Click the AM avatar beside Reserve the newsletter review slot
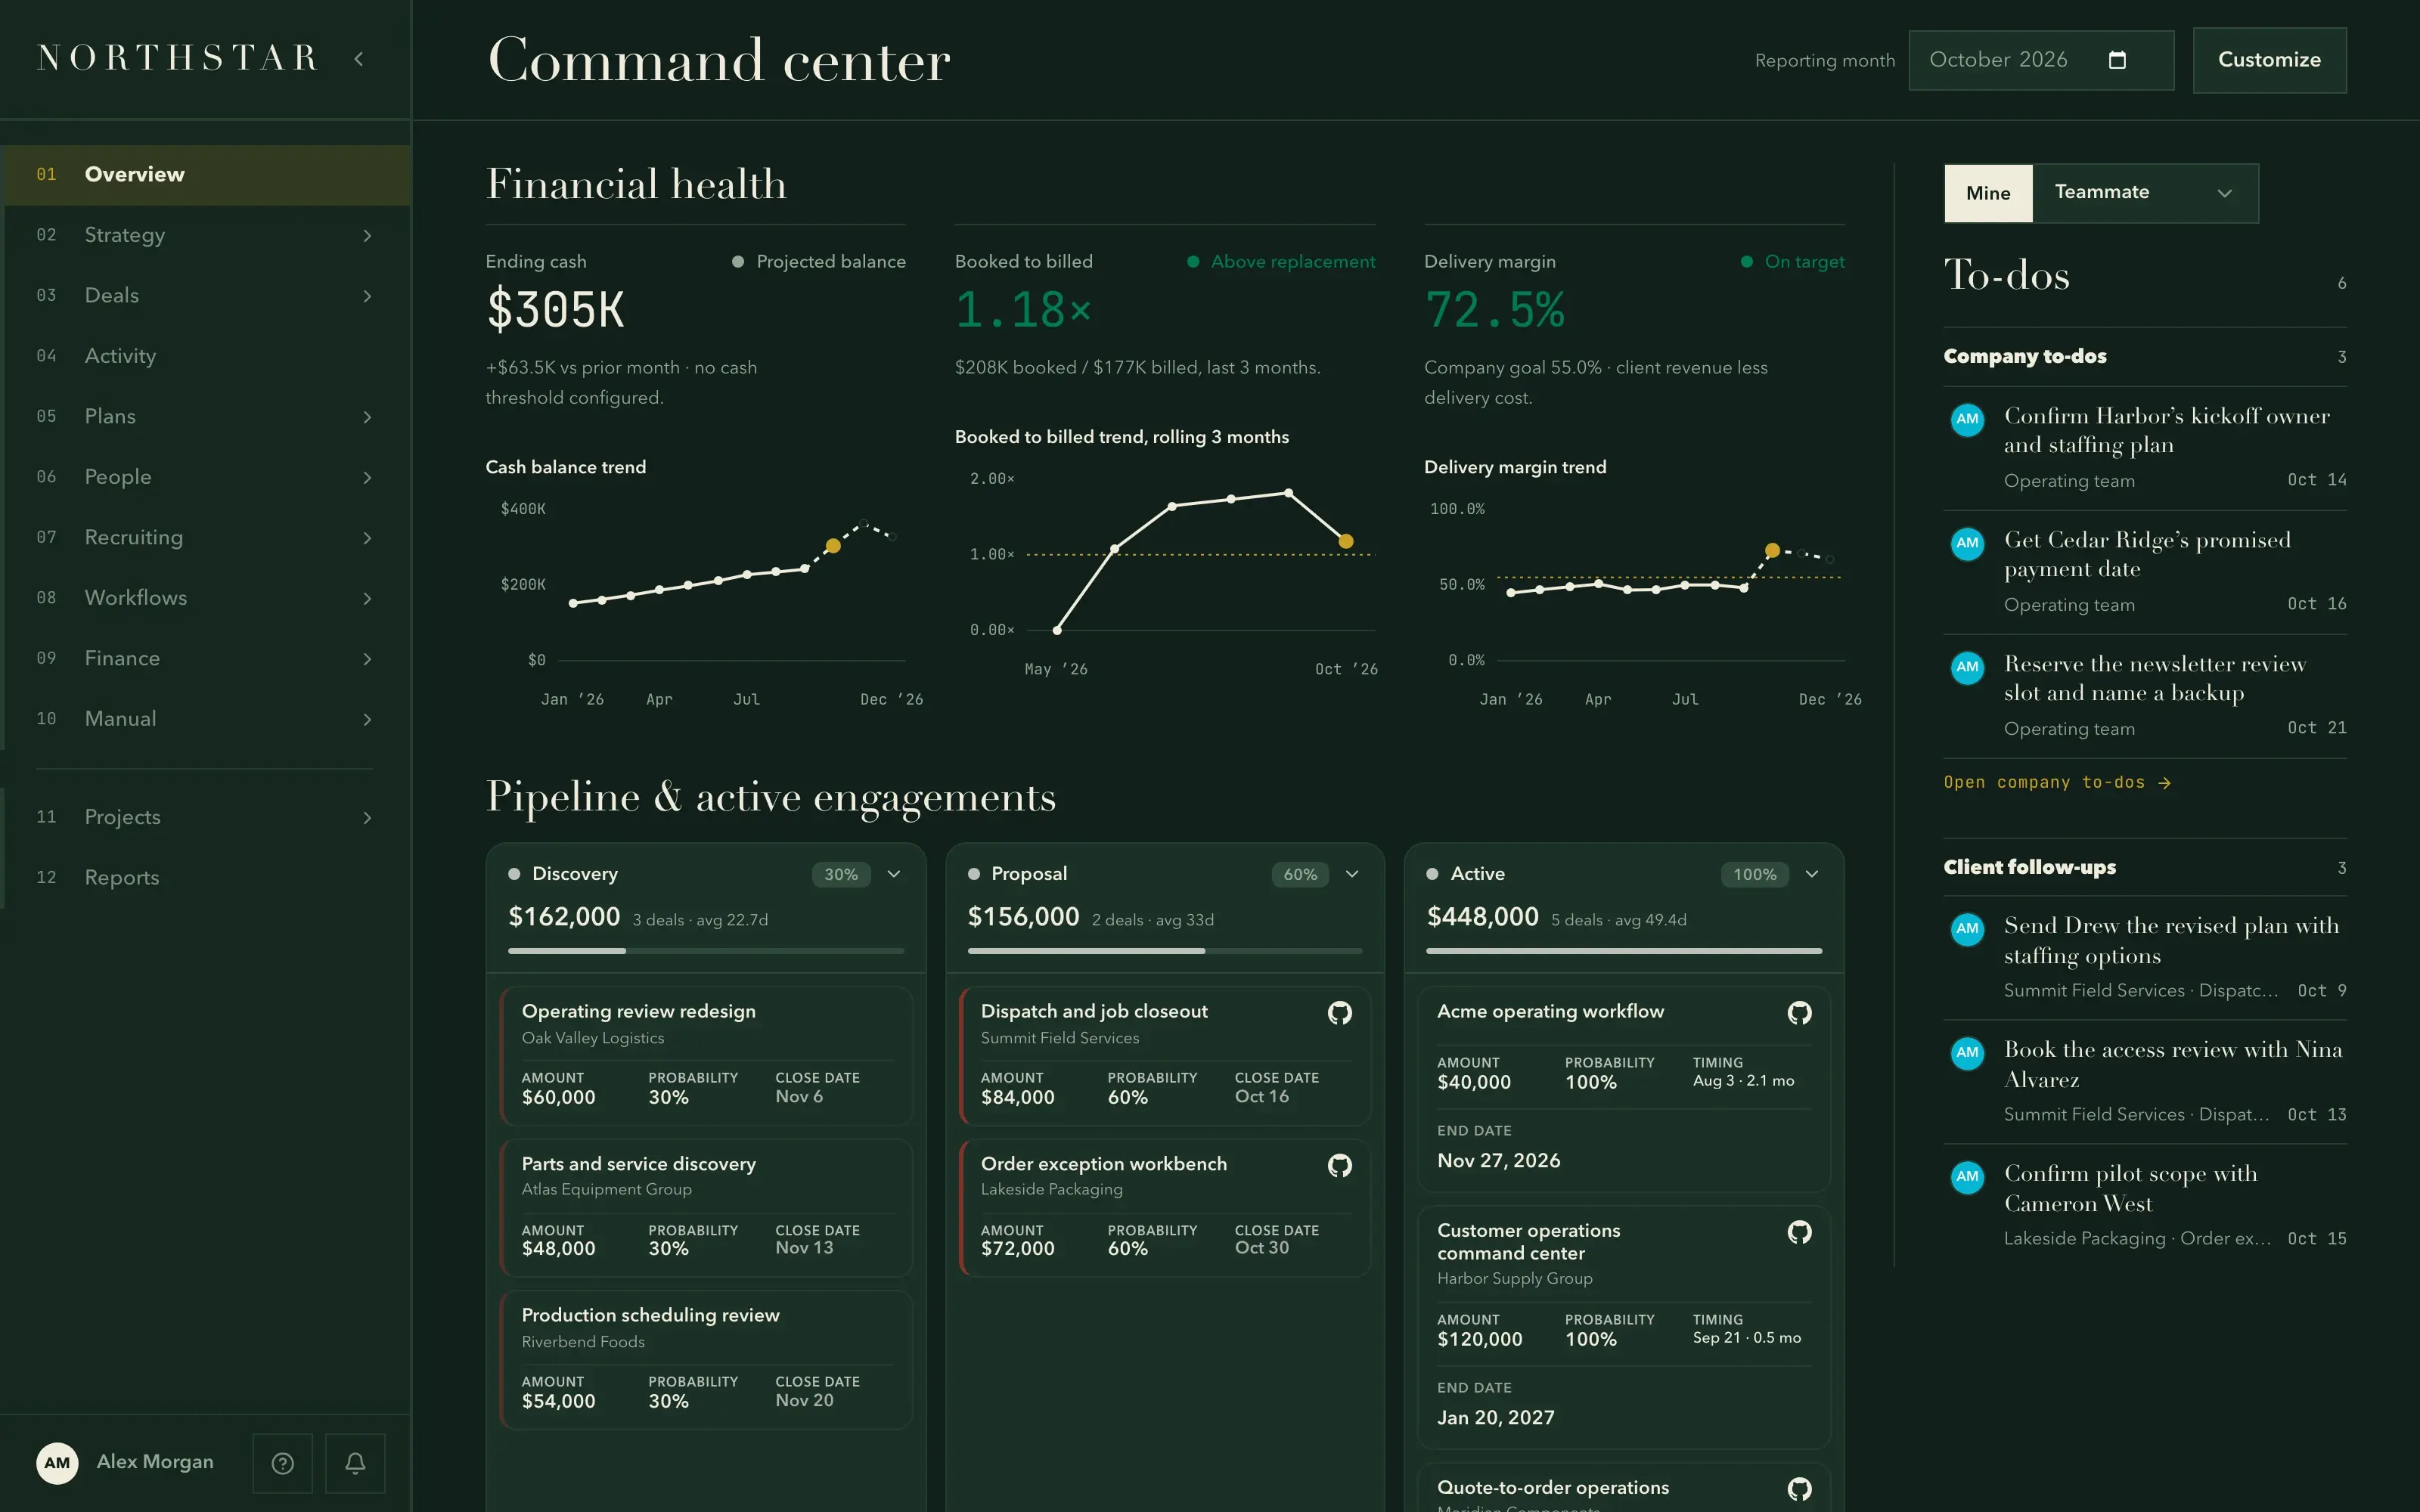This screenshot has height=1512, width=2420. (x=1967, y=667)
